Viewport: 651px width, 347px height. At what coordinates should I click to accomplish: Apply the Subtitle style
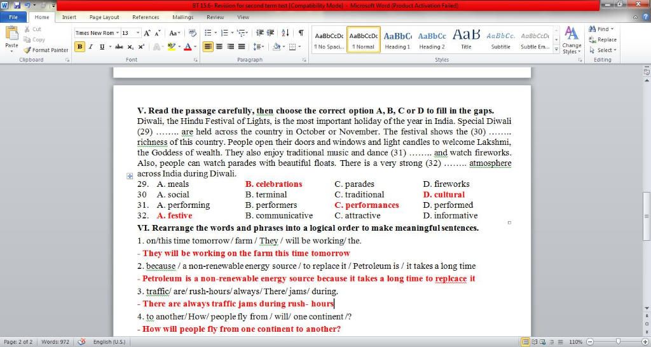tap(501, 40)
